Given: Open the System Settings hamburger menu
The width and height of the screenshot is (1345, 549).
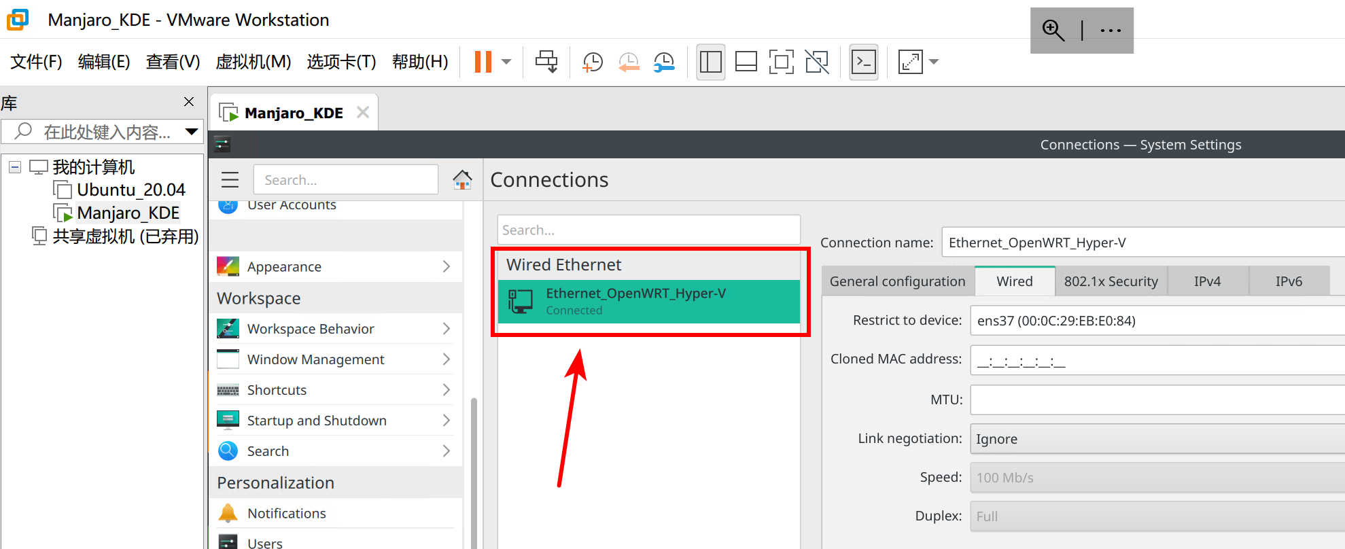Looking at the screenshot, I should click(x=230, y=179).
